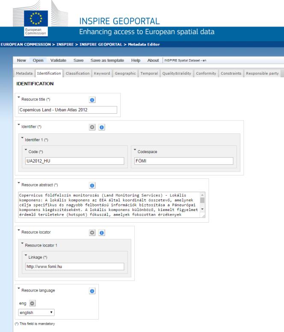The height and width of the screenshot is (332, 284).
Task: Click abstract scrollbar down arrow
Action: tap(202, 209)
